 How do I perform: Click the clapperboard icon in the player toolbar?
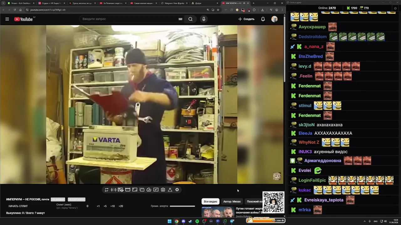(128, 190)
